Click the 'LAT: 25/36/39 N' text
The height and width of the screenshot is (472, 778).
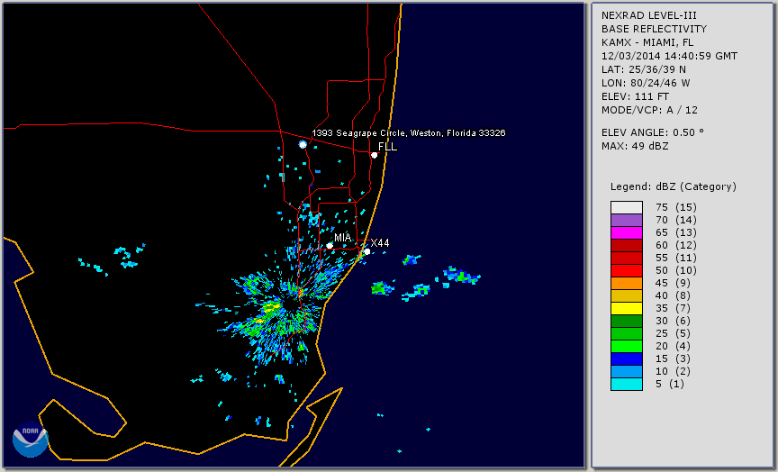pos(644,69)
